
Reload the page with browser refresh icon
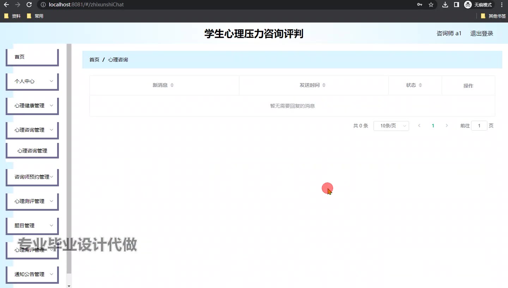(29, 5)
